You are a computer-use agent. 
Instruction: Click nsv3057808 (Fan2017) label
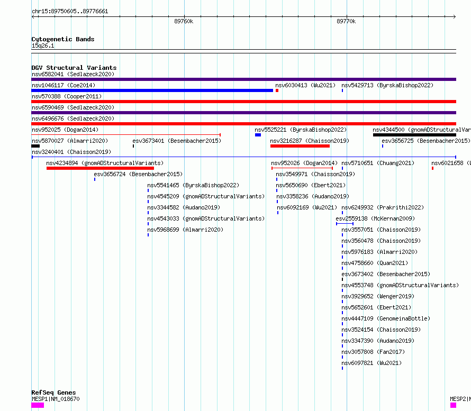(373, 352)
